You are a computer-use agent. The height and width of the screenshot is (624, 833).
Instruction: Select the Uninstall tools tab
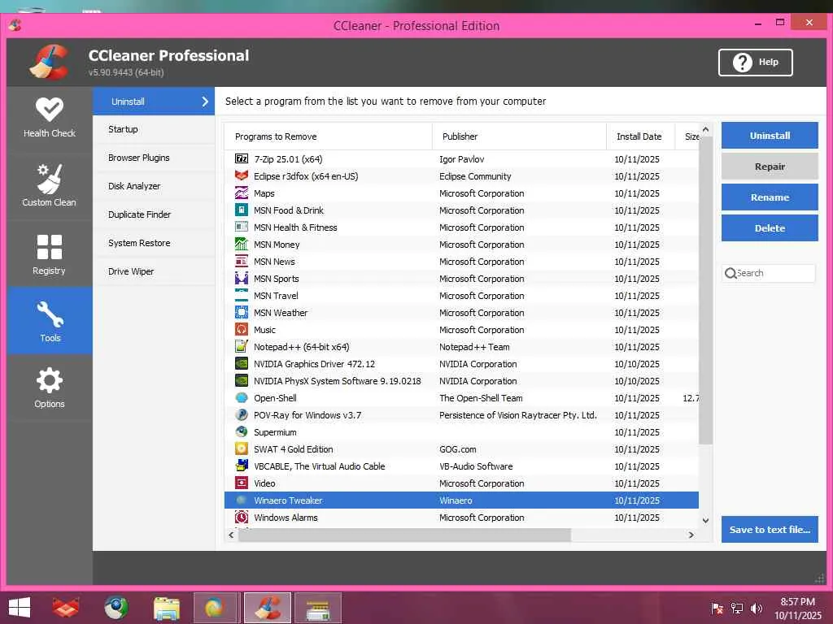(x=154, y=102)
